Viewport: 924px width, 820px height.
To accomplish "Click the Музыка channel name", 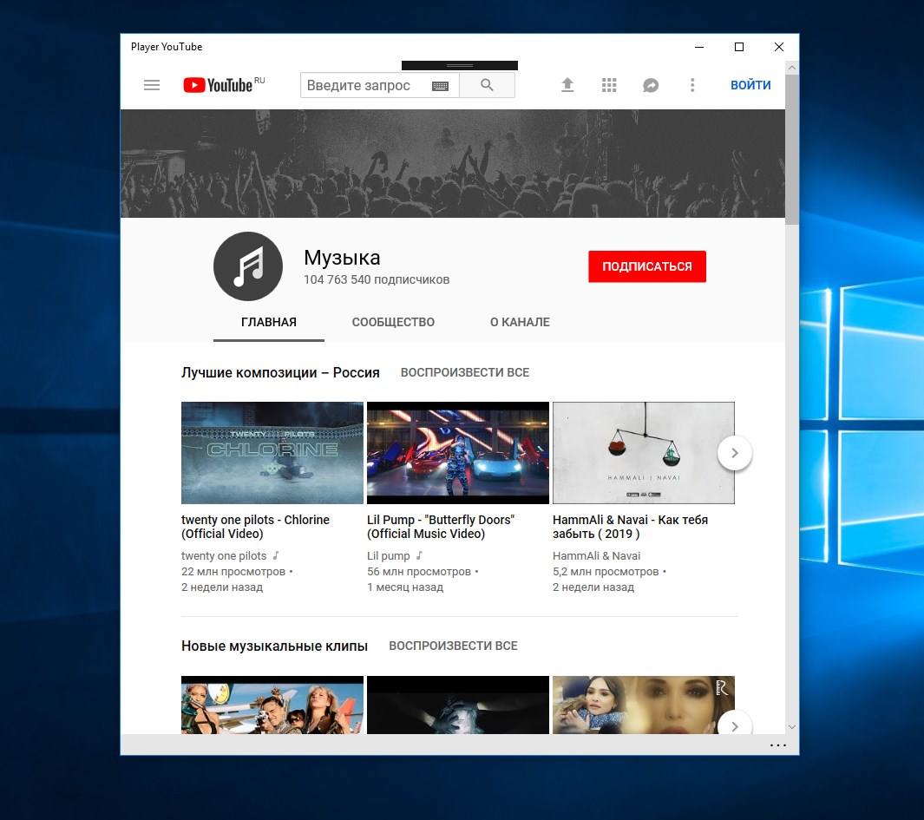I will [342, 258].
